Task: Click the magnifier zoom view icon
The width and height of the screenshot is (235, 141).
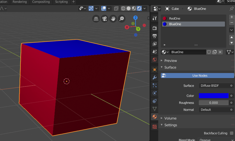Action: pos(122,19)
